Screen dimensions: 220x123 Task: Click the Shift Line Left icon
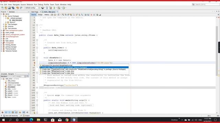tap(86, 15)
